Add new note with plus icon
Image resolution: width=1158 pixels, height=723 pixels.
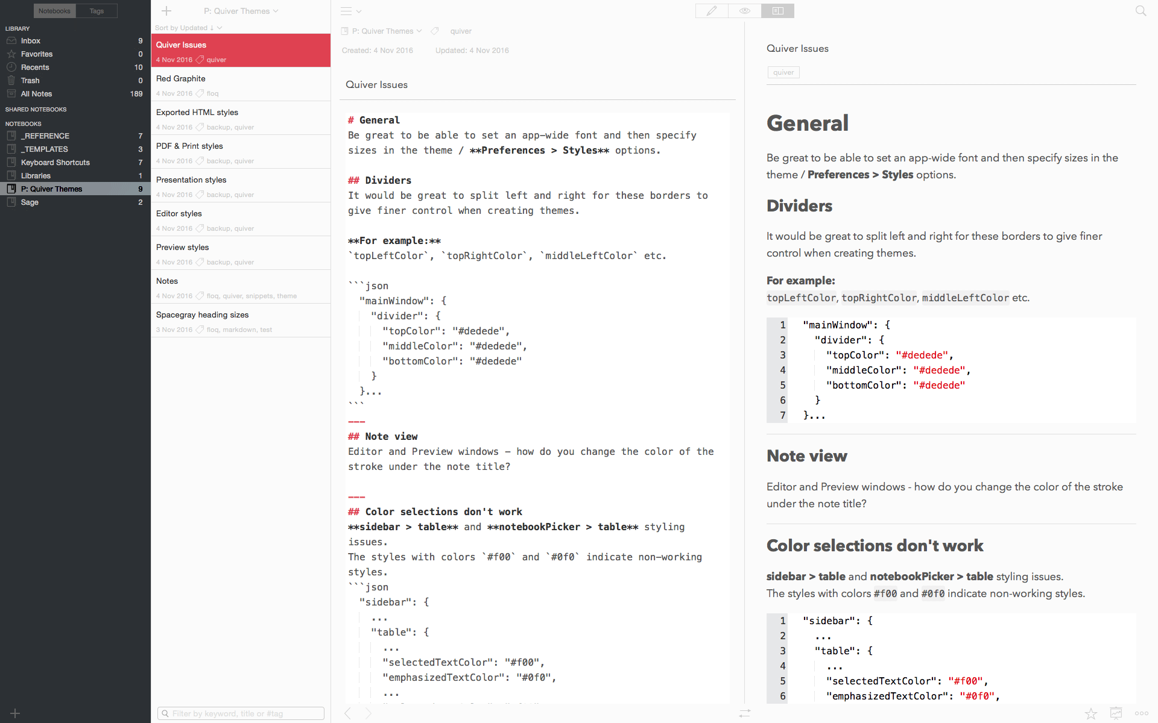167,11
